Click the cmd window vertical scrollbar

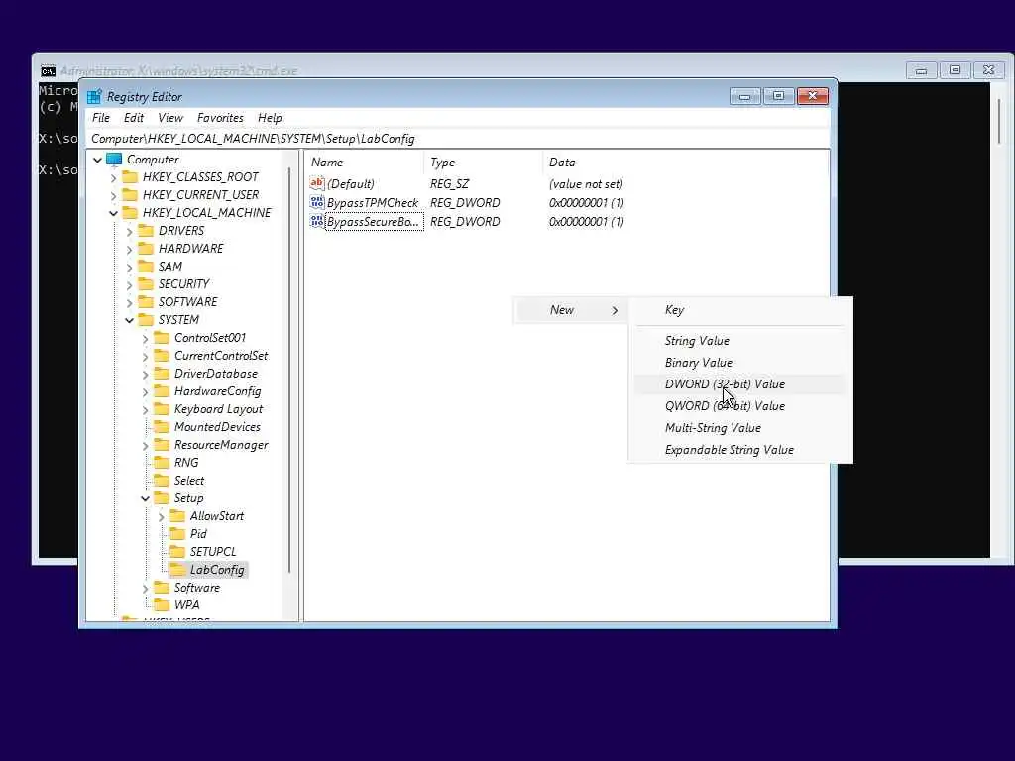[x=999, y=122]
